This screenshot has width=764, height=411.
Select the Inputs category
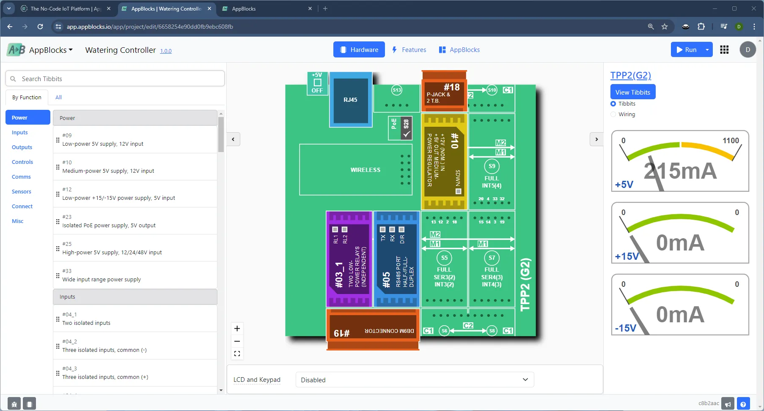point(20,133)
